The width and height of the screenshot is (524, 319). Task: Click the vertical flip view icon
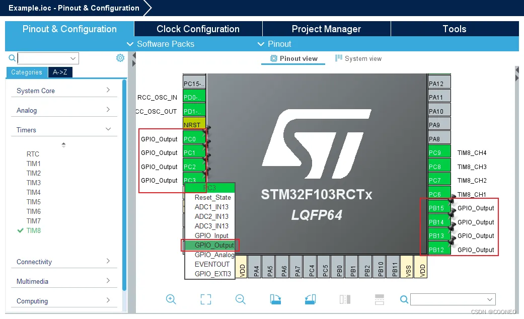click(345, 299)
